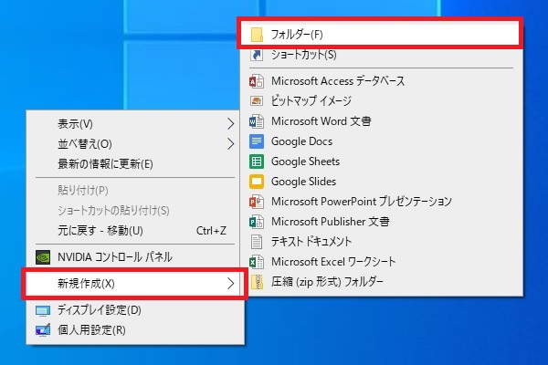Click the Microsoft Publisher icon
The width and height of the screenshot is (548, 365).
click(x=257, y=222)
